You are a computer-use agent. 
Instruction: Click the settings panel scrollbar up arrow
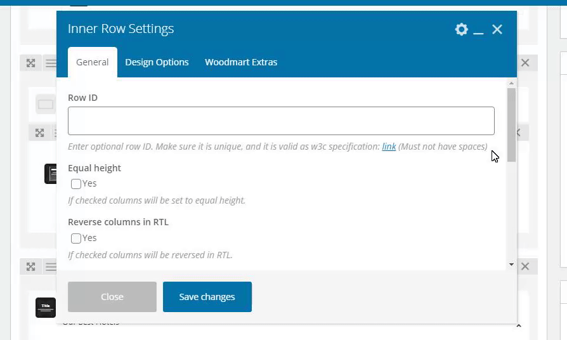pyautogui.click(x=511, y=83)
